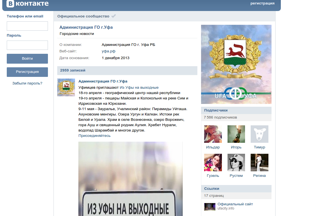Click subscriber name Гузель
311x216 pixels.
click(213, 175)
